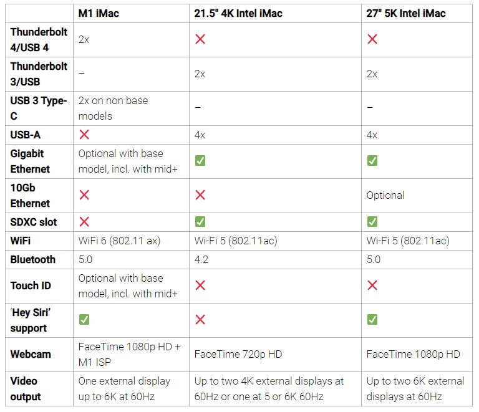Click the M1 iMac column header
The height and width of the screenshot is (412, 479).
pos(99,14)
